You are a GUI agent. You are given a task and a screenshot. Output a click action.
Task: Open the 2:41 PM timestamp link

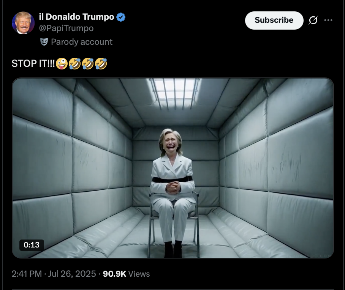[x=27, y=274]
